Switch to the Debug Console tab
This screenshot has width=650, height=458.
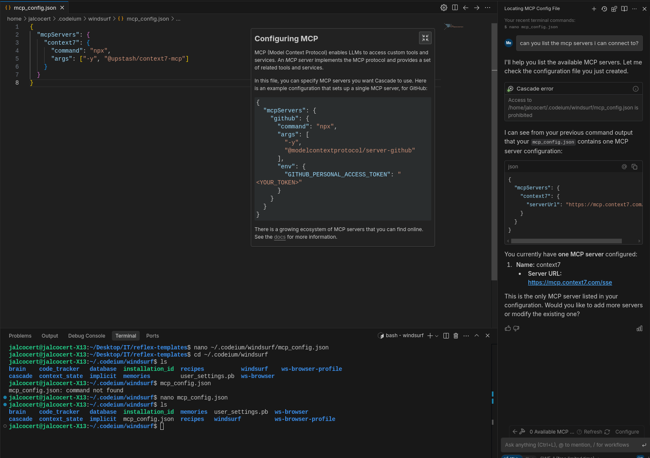coord(87,336)
